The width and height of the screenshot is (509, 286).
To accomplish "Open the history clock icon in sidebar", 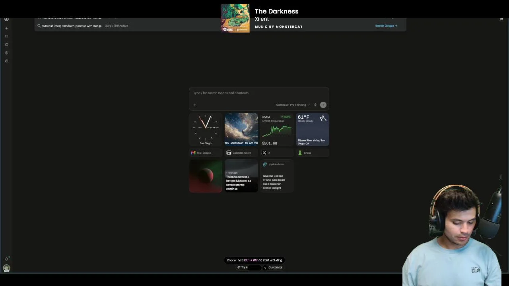I will click(x=6, y=61).
